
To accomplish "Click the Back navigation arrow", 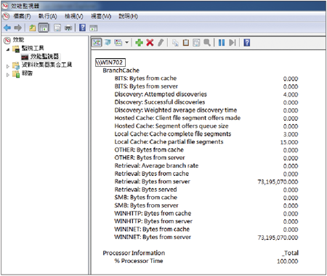I will (7, 28).
